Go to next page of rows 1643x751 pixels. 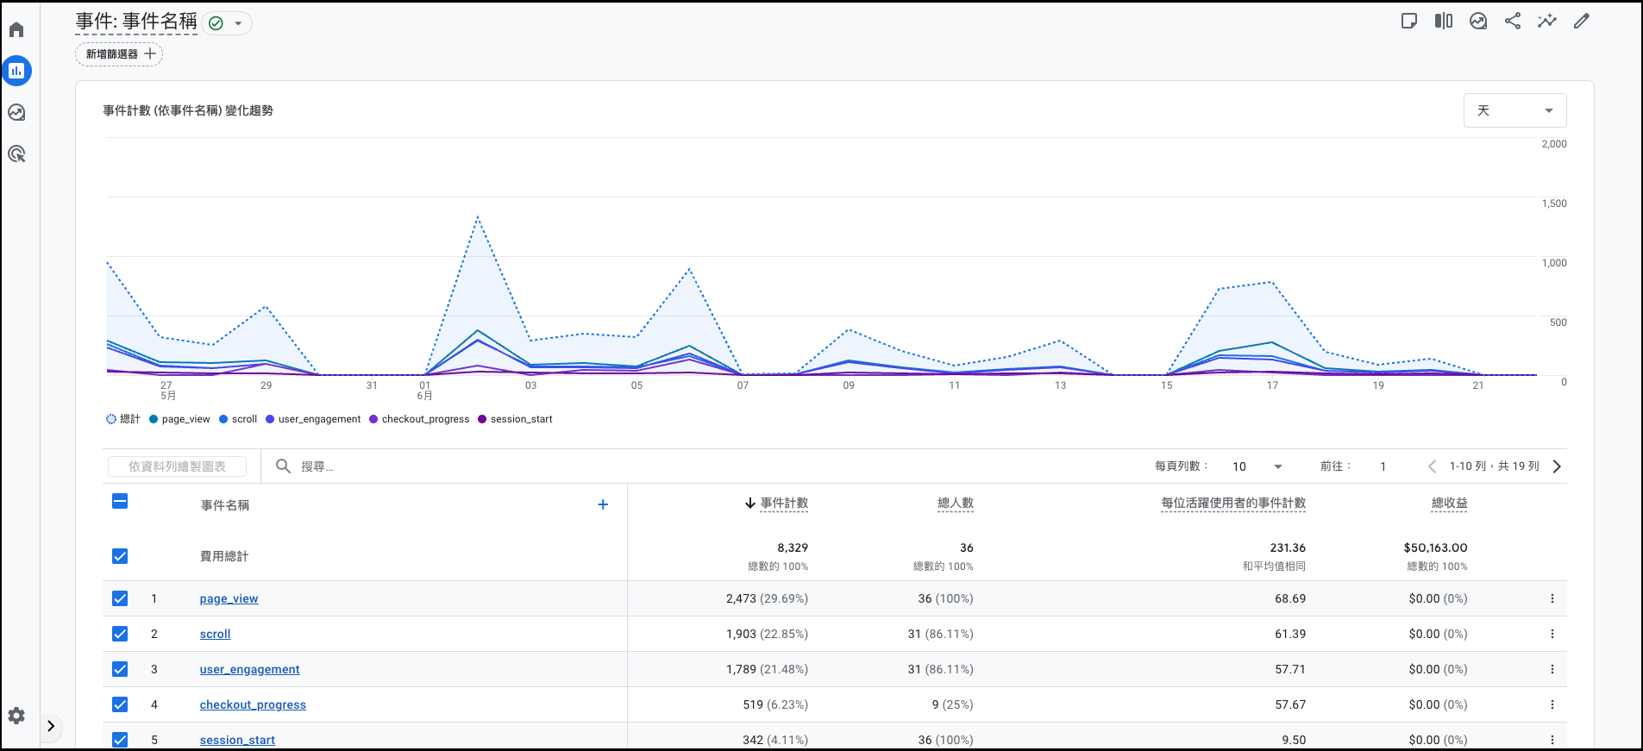point(1557,466)
